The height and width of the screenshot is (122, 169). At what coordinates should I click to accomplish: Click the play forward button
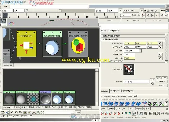tap(152, 15)
